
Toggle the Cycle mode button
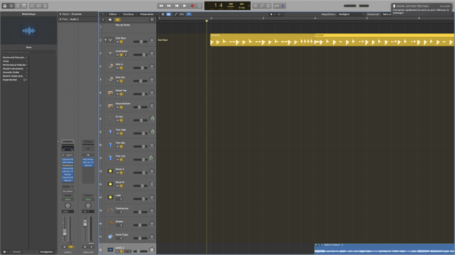200,6
